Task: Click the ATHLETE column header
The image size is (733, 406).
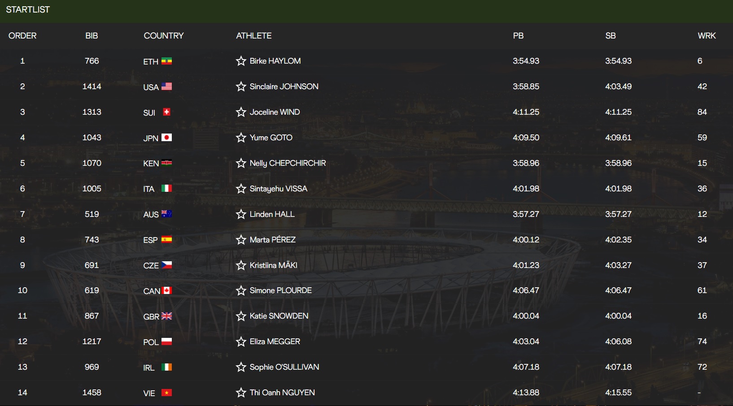Action: pyautogui.click(x=254, y=36)
